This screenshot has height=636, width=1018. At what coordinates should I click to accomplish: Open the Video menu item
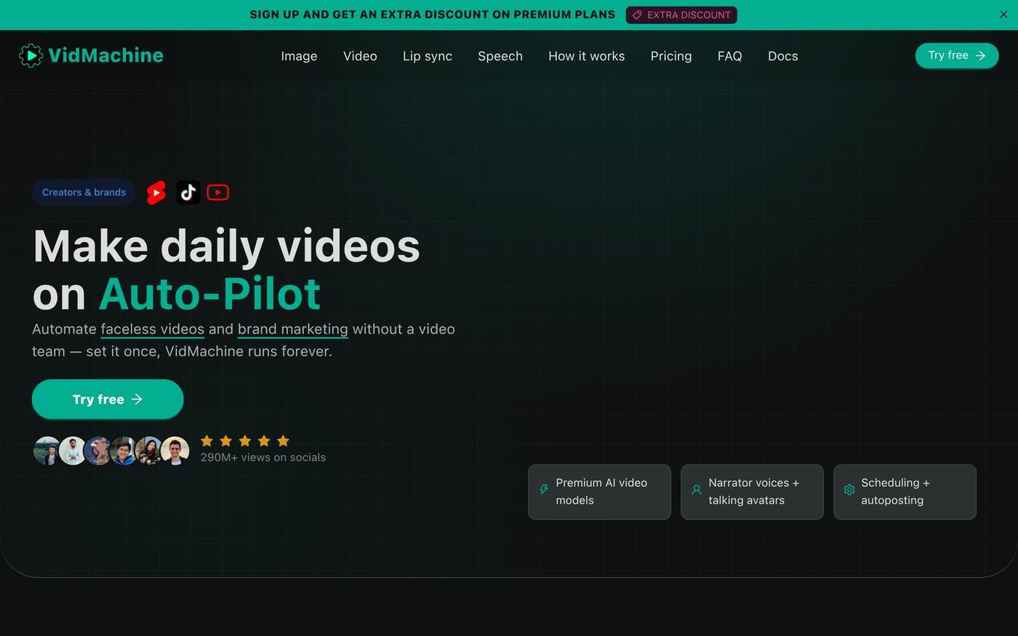[x=360, y=56]
